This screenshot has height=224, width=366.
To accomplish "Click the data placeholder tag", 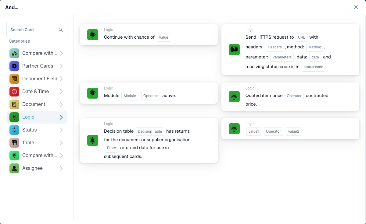I will point(315,57).
